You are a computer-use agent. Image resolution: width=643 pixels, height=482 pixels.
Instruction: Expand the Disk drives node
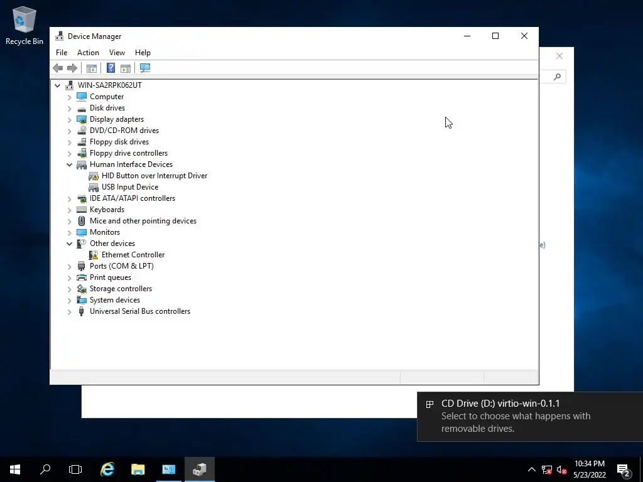click(x=69, y=108)
